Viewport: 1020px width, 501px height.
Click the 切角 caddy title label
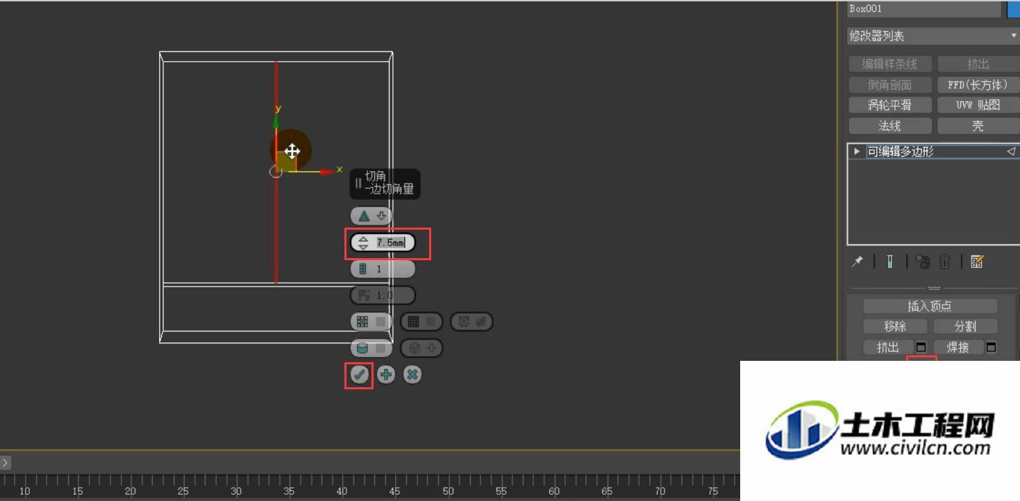[376, 176]
